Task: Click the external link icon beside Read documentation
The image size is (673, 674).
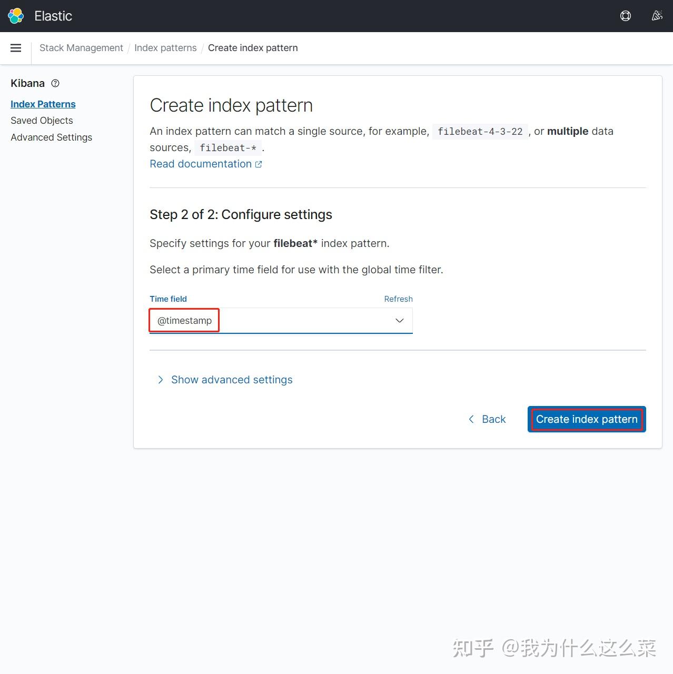Action: 258,164
